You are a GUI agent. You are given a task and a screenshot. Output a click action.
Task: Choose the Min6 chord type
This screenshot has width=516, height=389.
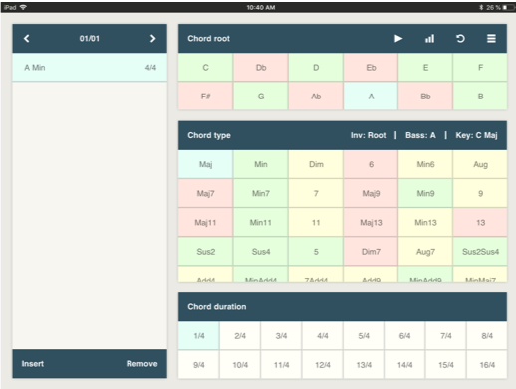pyautogui.click(x=425, y=164)
